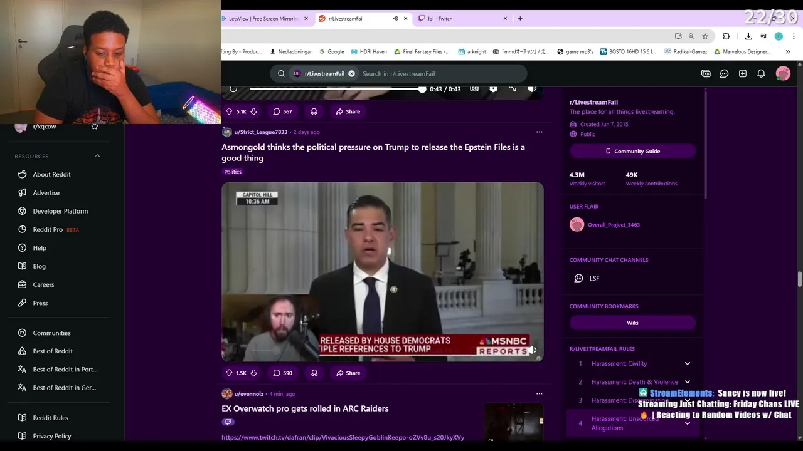Viewport: 803px width, 451px height.
Task: Open EX Overwatch pro ARC Raiders post
Action: pyautogui.click(x=305, y=408)
